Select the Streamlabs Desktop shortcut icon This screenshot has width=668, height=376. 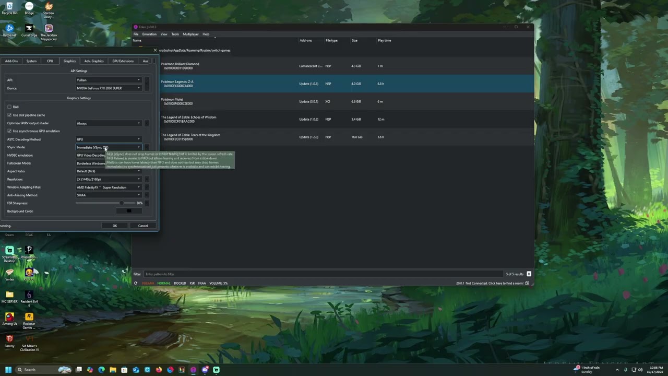[9, 254]
